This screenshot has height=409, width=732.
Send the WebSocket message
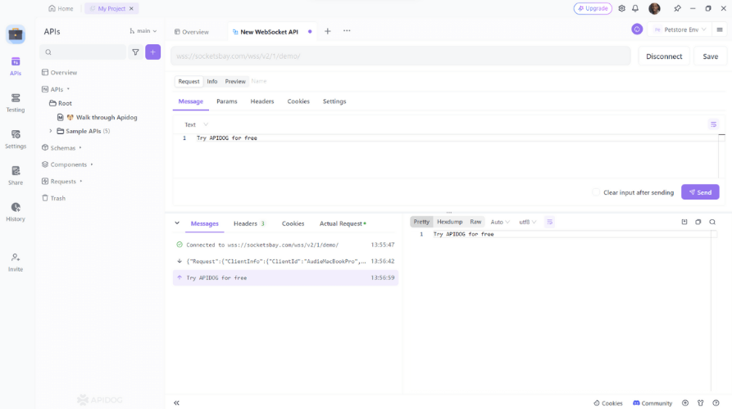coord(700,192)
